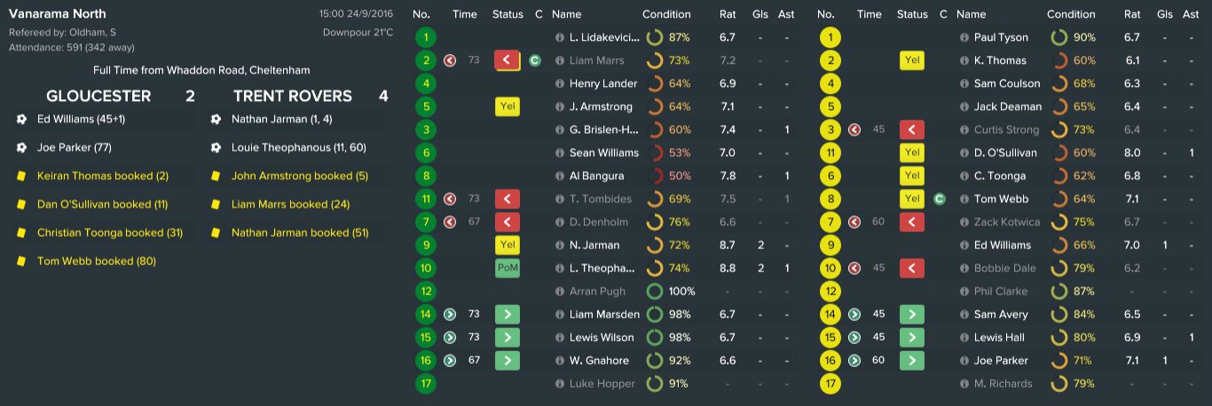Click the Yel status badge for N. Jarman
The image size is (1212, 406).
point(507,245)
